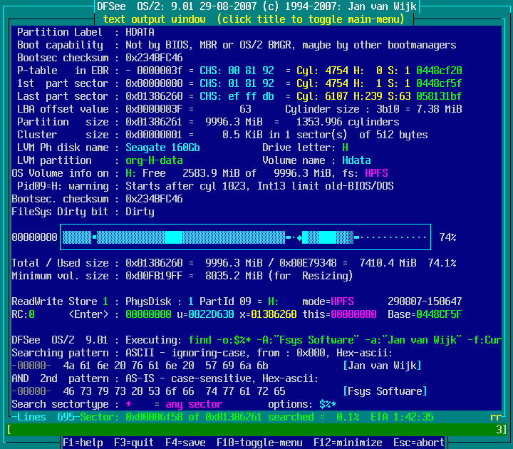Click the u=0022D630 value
Viewport: 513px width, 449px height.
click(205, 314)
